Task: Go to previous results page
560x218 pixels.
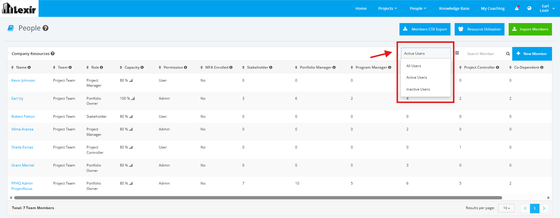Action: (x=525, y=208)
